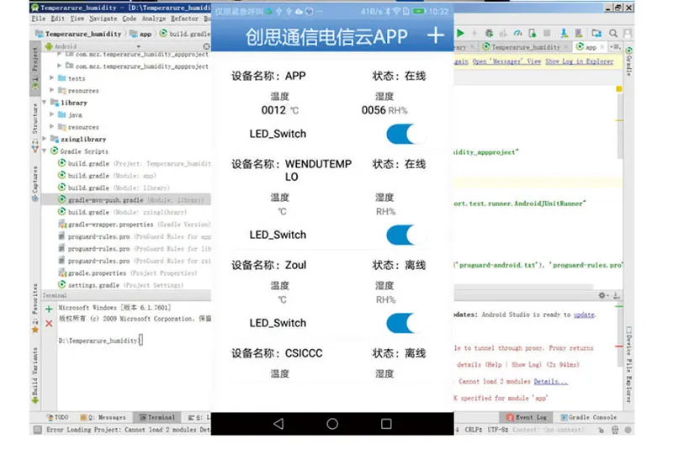
Task: Open the Android profiler gauge icon
Action: tap(518, 33)
